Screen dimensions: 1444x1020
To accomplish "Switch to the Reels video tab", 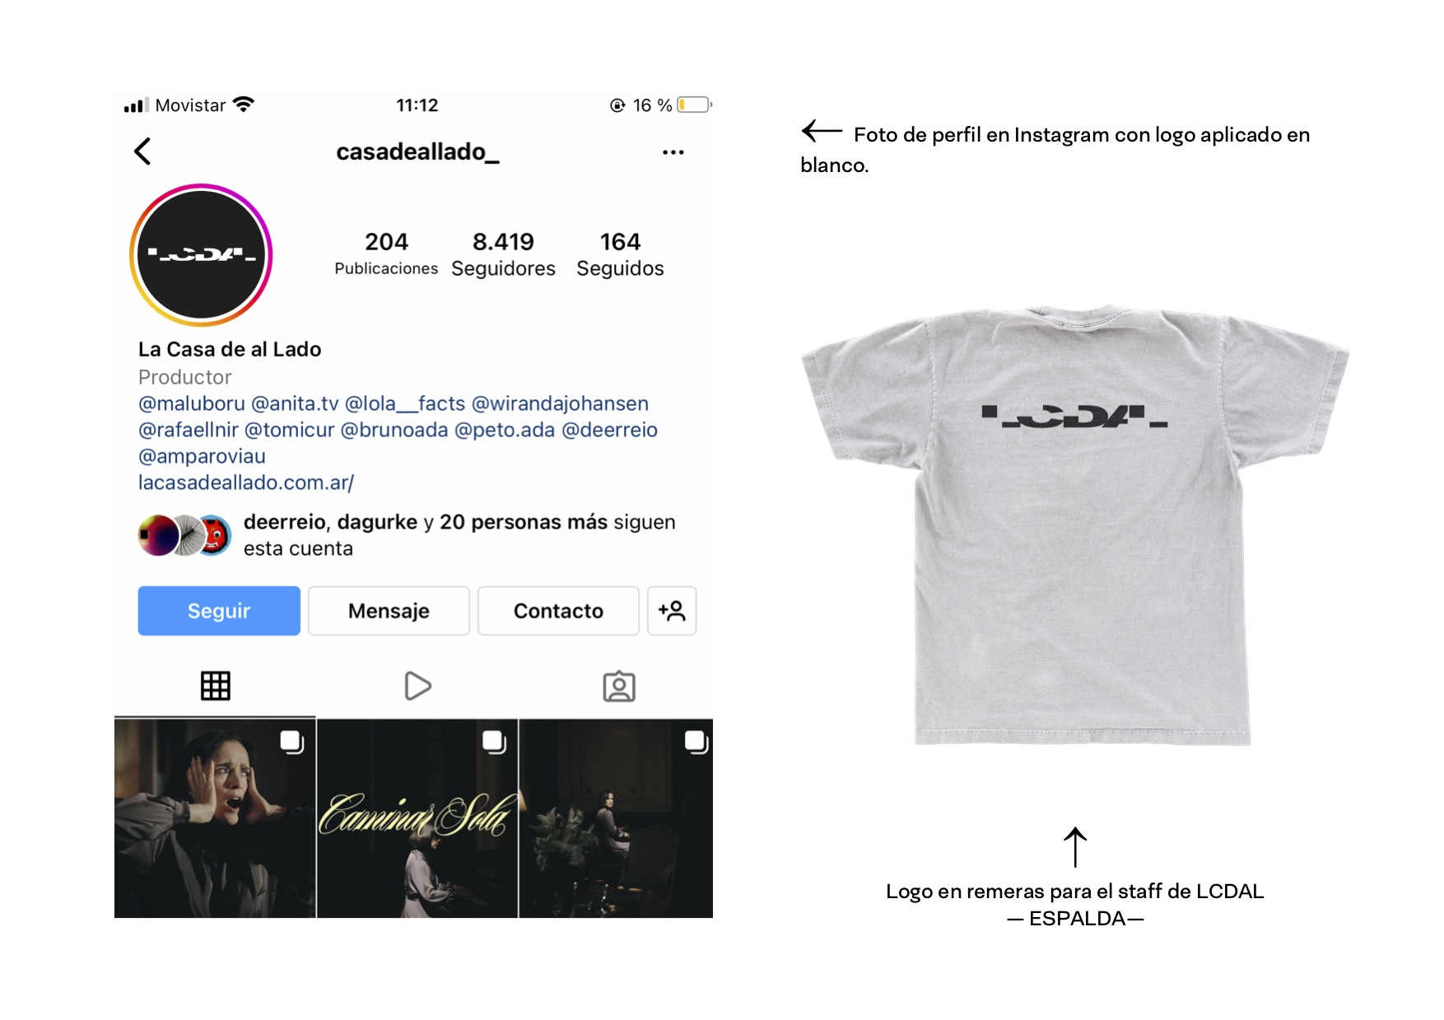I will click(417, 686).
